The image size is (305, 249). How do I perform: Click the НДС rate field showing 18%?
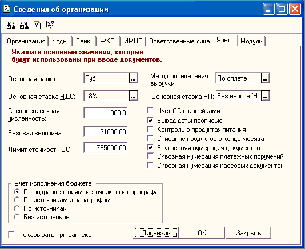(x=106, y=95)
